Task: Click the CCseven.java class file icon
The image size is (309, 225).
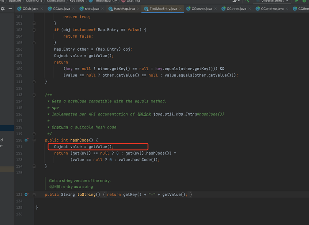Action: point(189,9)
